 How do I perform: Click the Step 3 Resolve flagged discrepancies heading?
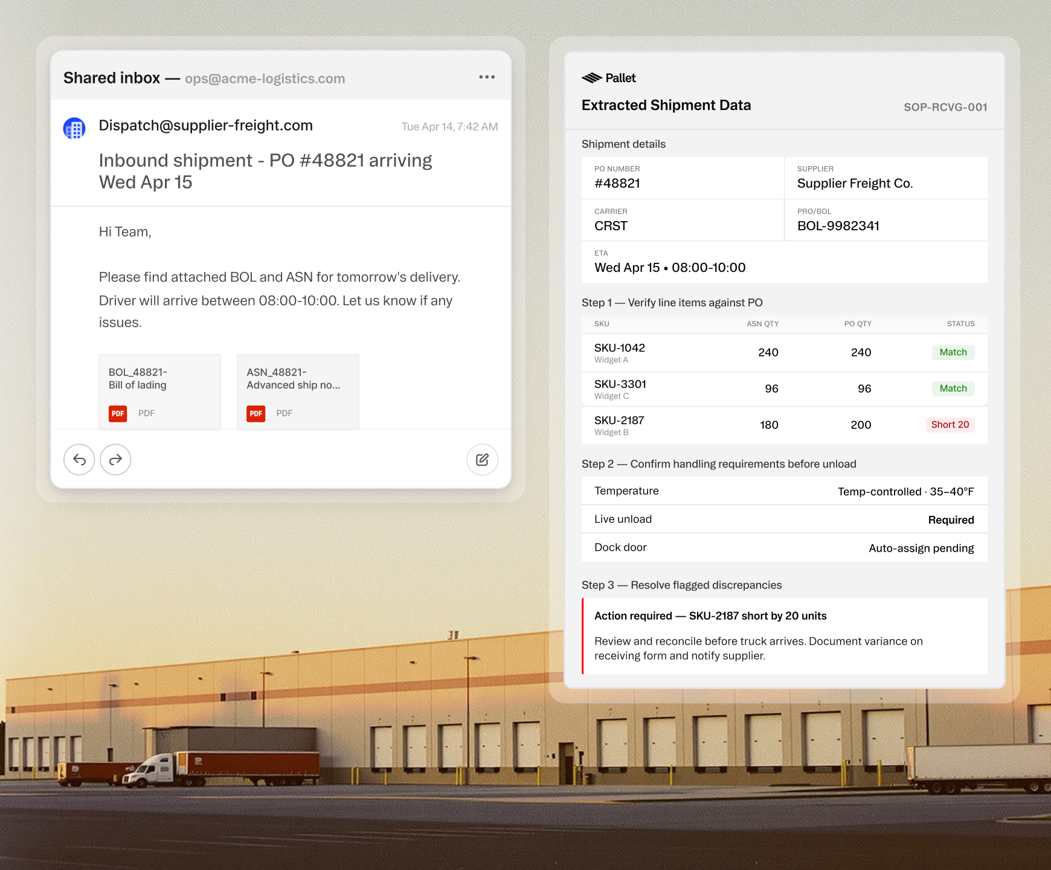[681, 585]
